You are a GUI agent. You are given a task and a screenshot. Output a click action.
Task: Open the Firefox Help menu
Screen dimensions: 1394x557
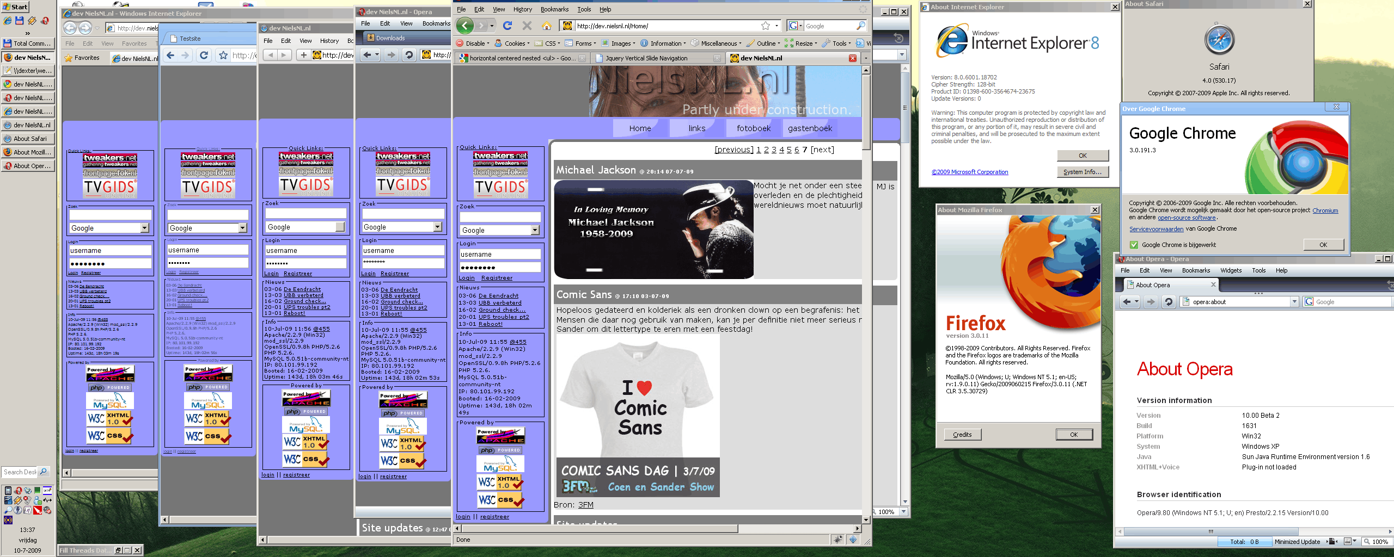pos(606,9)
